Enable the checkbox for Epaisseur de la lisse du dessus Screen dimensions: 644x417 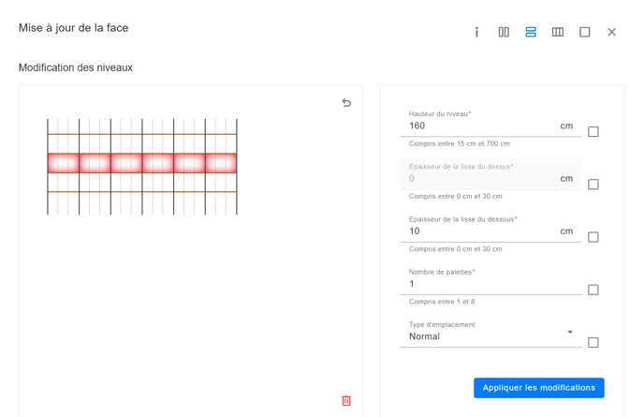click(x=593, y=185)
